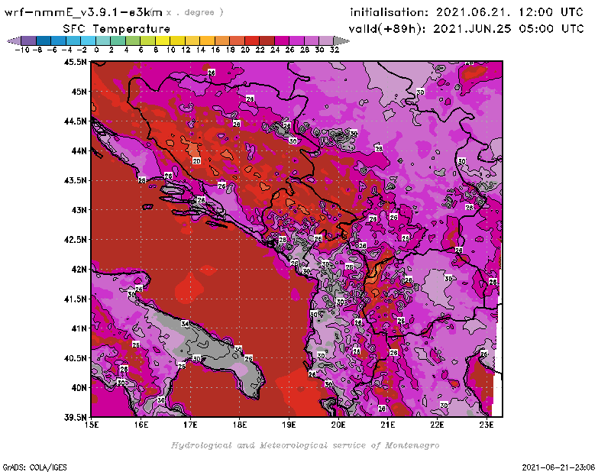This screenshot has width=611, height=472.
Task: Click the '32' colorbar scale label
Action: pyautogui.click(x=335, y=50)
